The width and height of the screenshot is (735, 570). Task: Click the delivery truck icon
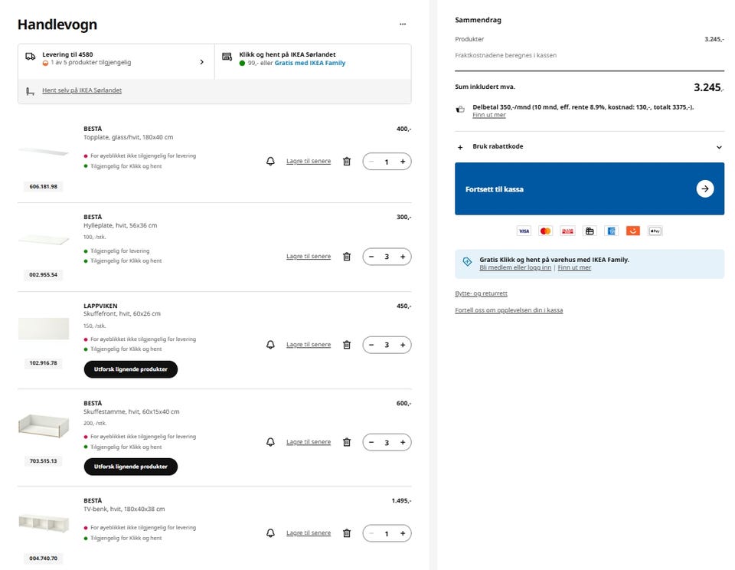(31, 56)
